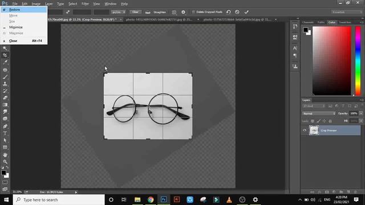Lock image pixels with brush icon
The width and height of the screenshot is (365, 205).
[x=318, y=121]
